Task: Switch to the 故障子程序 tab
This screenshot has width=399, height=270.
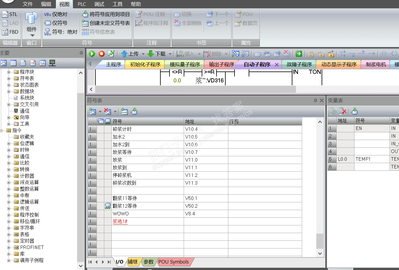Action: pyautogui.click(x=299, y=64)
